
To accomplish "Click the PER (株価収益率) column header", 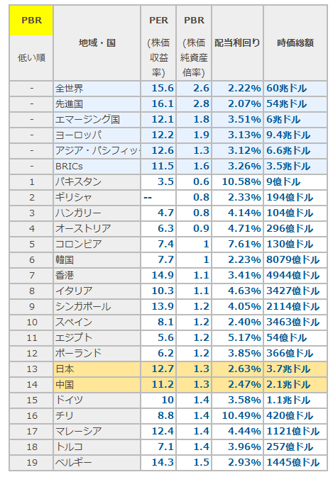I will click(158, 43).
